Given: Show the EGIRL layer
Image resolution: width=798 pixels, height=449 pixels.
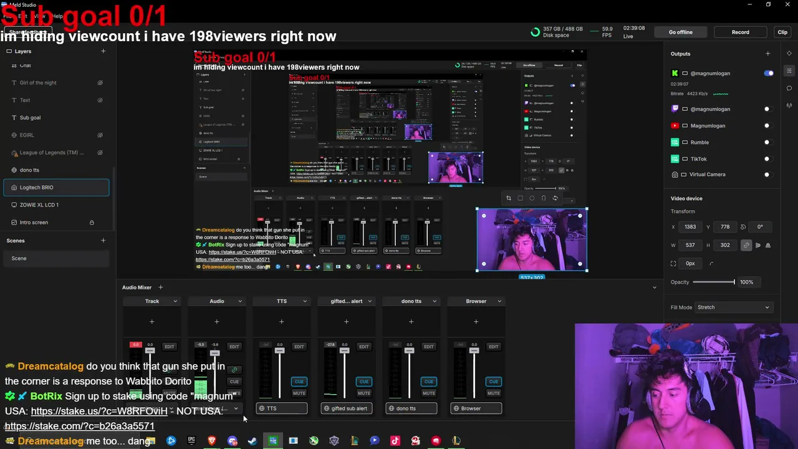Looking at the screenshot, I should pyautogui.click(x=100, y=135).
